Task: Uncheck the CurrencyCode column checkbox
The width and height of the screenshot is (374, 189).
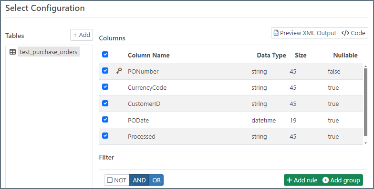Action: (x=105, y=86)
